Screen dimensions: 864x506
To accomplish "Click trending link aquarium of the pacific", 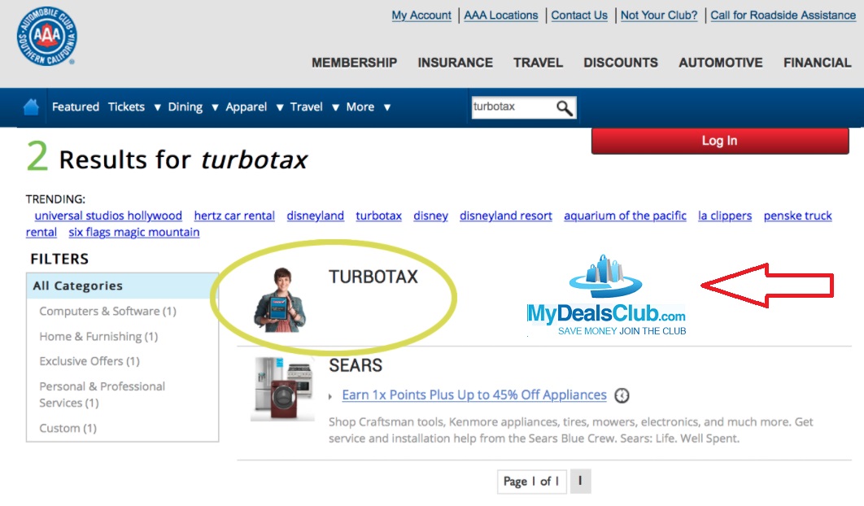I will pyautogui.click(x=625, y=216).
